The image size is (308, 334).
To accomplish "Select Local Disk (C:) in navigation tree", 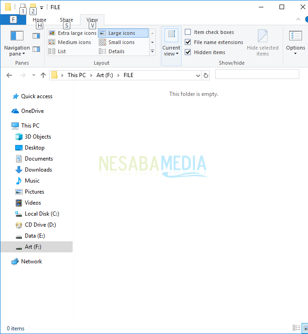I will pos(41,214).
